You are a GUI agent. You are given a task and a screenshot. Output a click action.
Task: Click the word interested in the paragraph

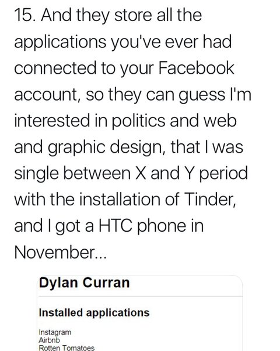tap(52, 121)
